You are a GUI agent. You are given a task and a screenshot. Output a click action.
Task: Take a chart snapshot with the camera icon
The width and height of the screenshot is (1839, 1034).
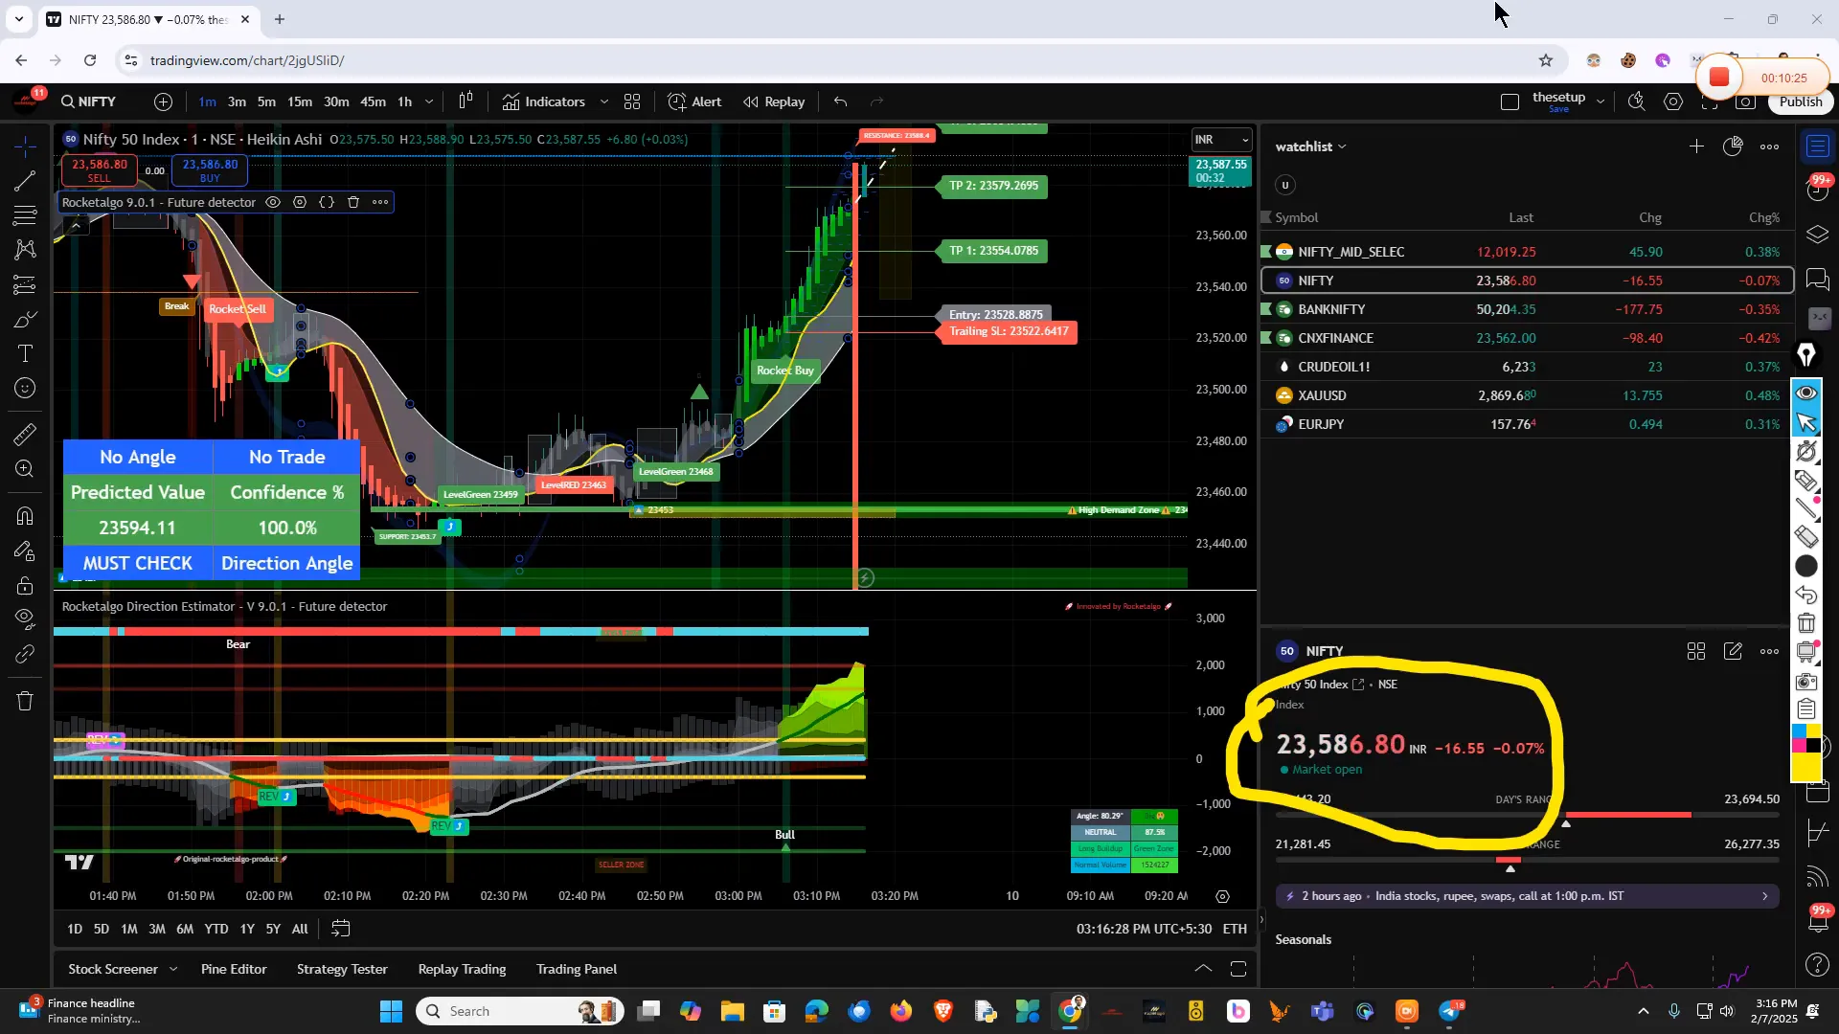pyautogui.click(x=1745, y=101)
